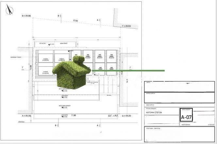The image size is (217, 144).
Task: Click the section marker Γ on right side
Action: point(130,68)
